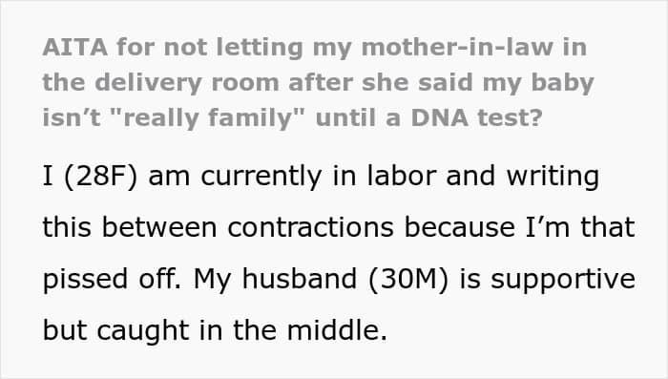
Task: Click "DNA test?" at the title end
Action: click(x=476, y=117)
